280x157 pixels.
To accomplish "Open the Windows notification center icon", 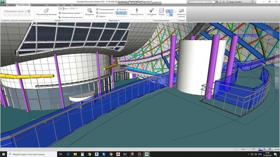I will click(x=276, y=154).
